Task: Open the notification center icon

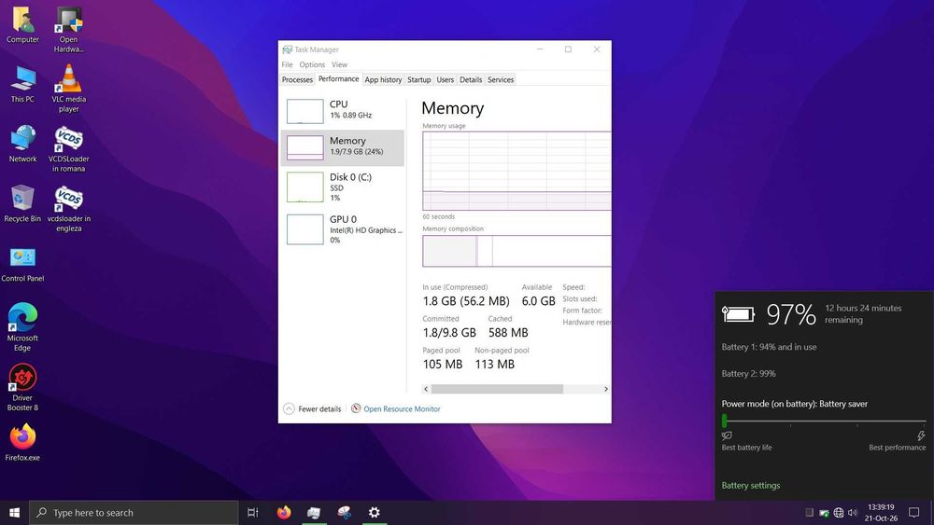Action: pyautogui.click(x=913, y=513)
